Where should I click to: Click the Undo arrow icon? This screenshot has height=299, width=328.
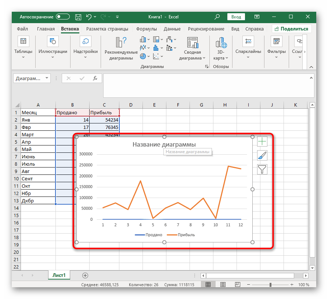89,17
